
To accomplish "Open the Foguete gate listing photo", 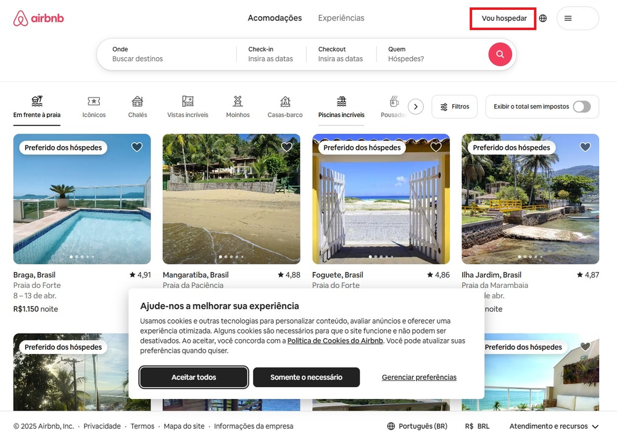I will click(x=381, y=199).
